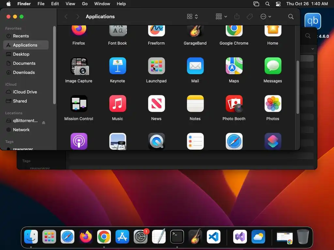
Task: Select the QuickTime Player app icon
Action: [x=156, y=141]
